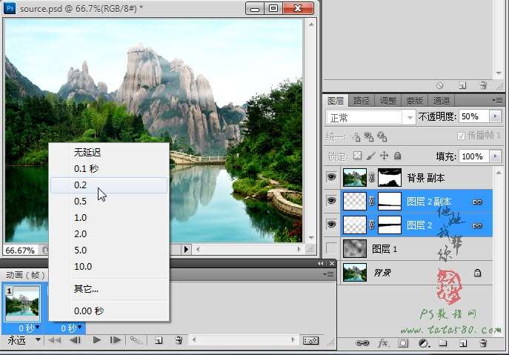Open the blend mode dropdown 正常
The width and height of the screenshot is (509, 355).
pos(371,117)
